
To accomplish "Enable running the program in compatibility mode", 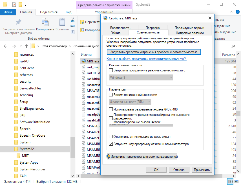I will (x=111, y=70).
